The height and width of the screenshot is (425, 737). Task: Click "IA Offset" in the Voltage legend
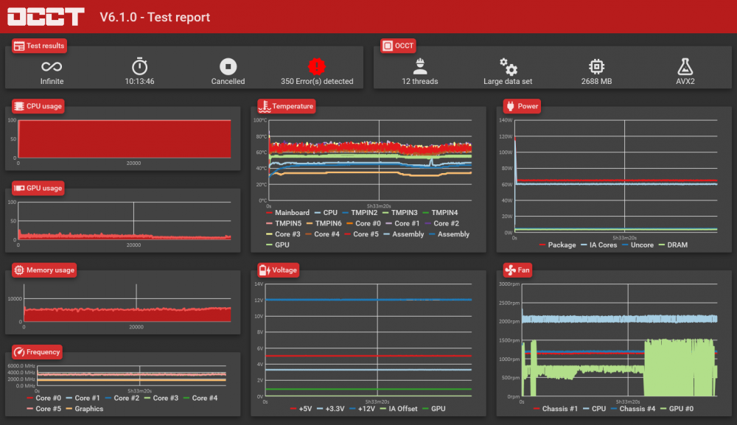pyautogui.click(x=403, y=409)
